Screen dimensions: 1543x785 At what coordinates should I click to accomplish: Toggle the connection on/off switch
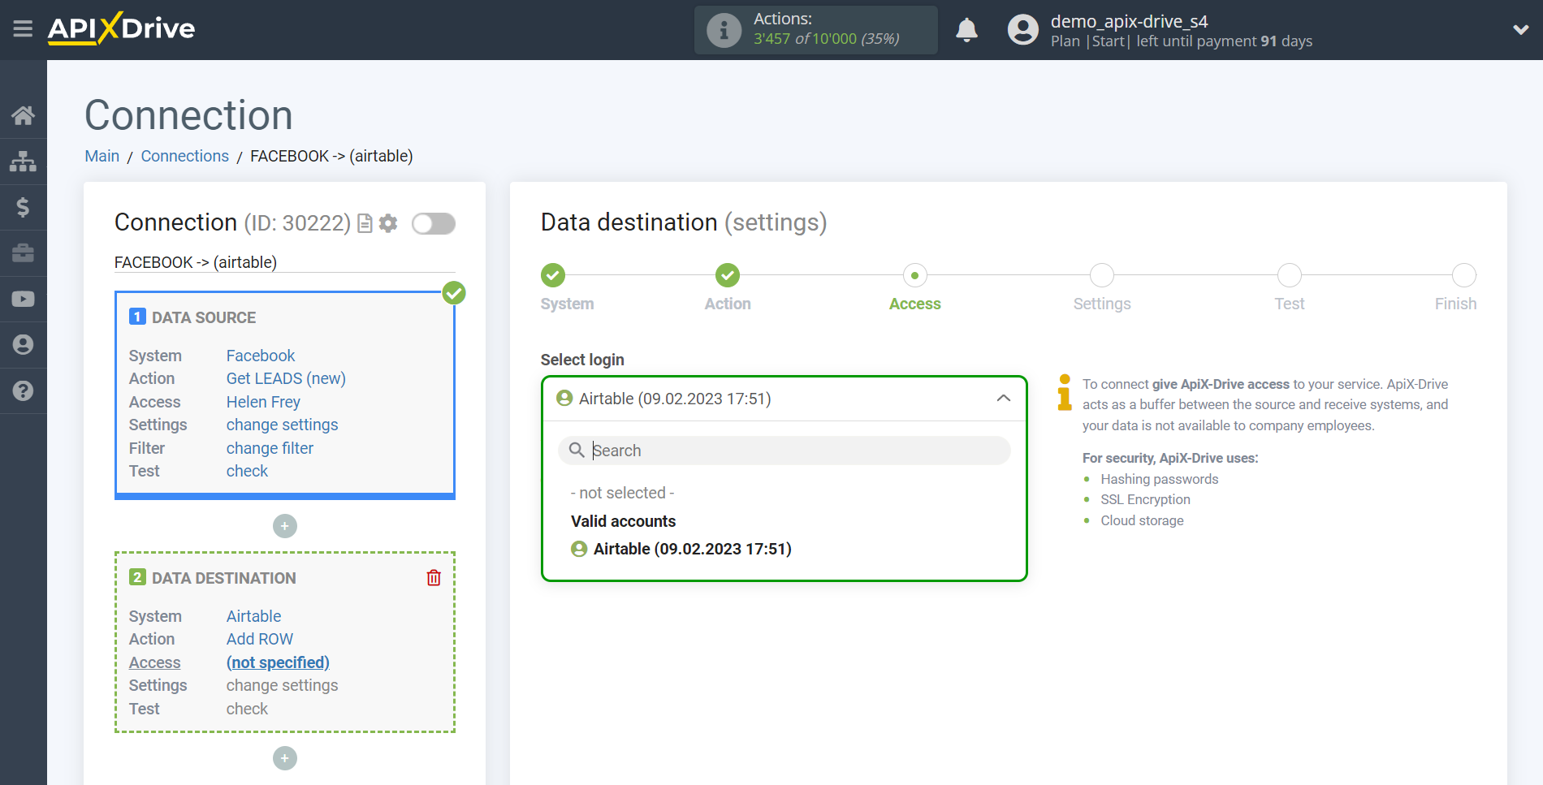(434, 223)
